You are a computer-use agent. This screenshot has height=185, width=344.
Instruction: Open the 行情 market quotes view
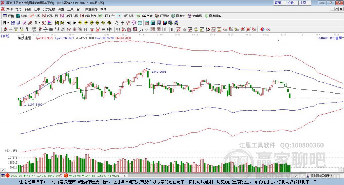(8, 16)
